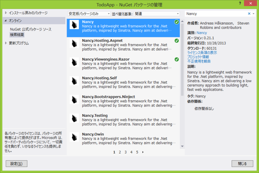Click 依存関係なし text
Viewport: 259px width, 173px height.
[204, 109]
